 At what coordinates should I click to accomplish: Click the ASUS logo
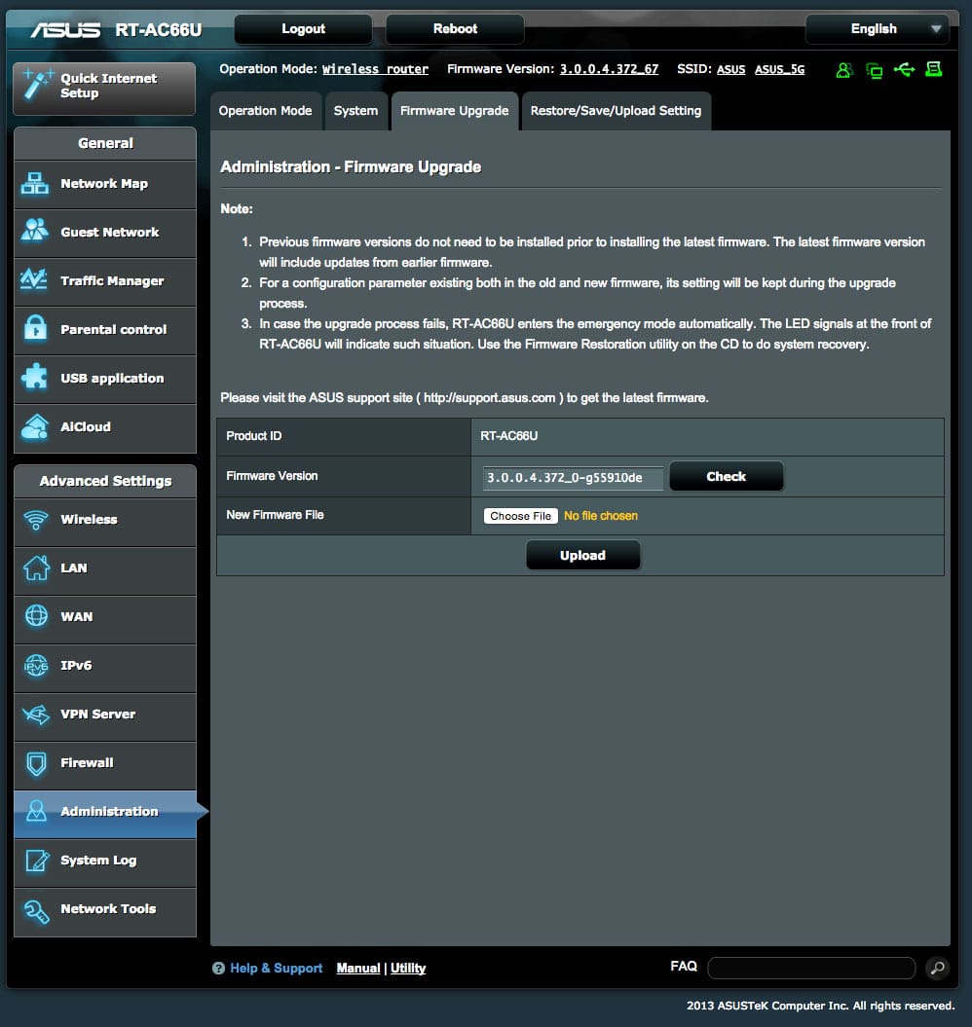pyautogui.click(x=65, y=29)
